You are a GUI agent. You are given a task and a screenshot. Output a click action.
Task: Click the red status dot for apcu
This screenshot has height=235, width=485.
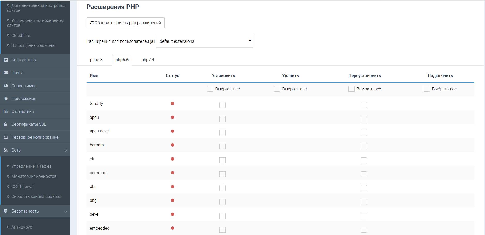(x=173, y=117)
